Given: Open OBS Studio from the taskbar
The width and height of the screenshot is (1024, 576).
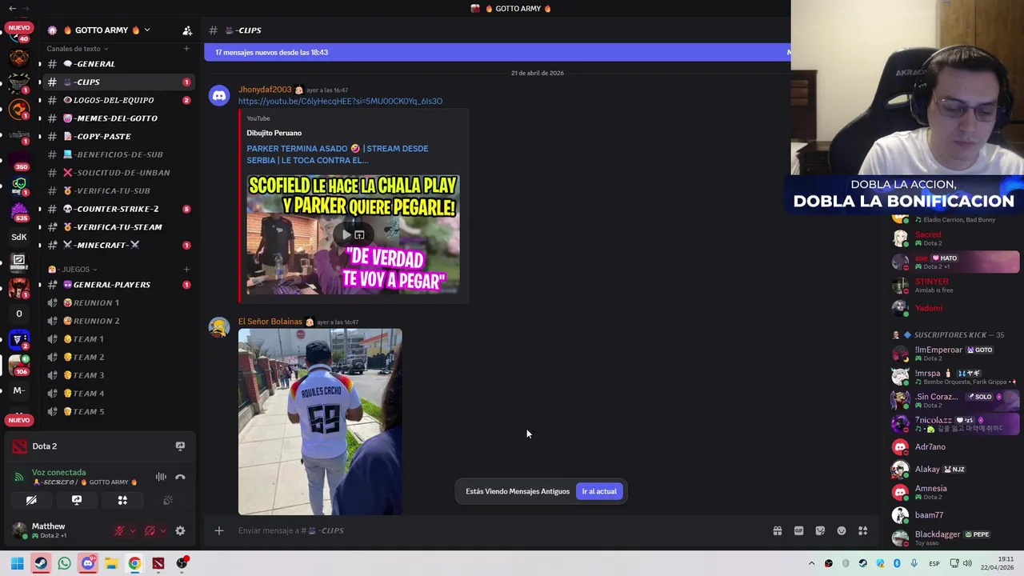Looking at the screenshot, I should tap(182, 563).
